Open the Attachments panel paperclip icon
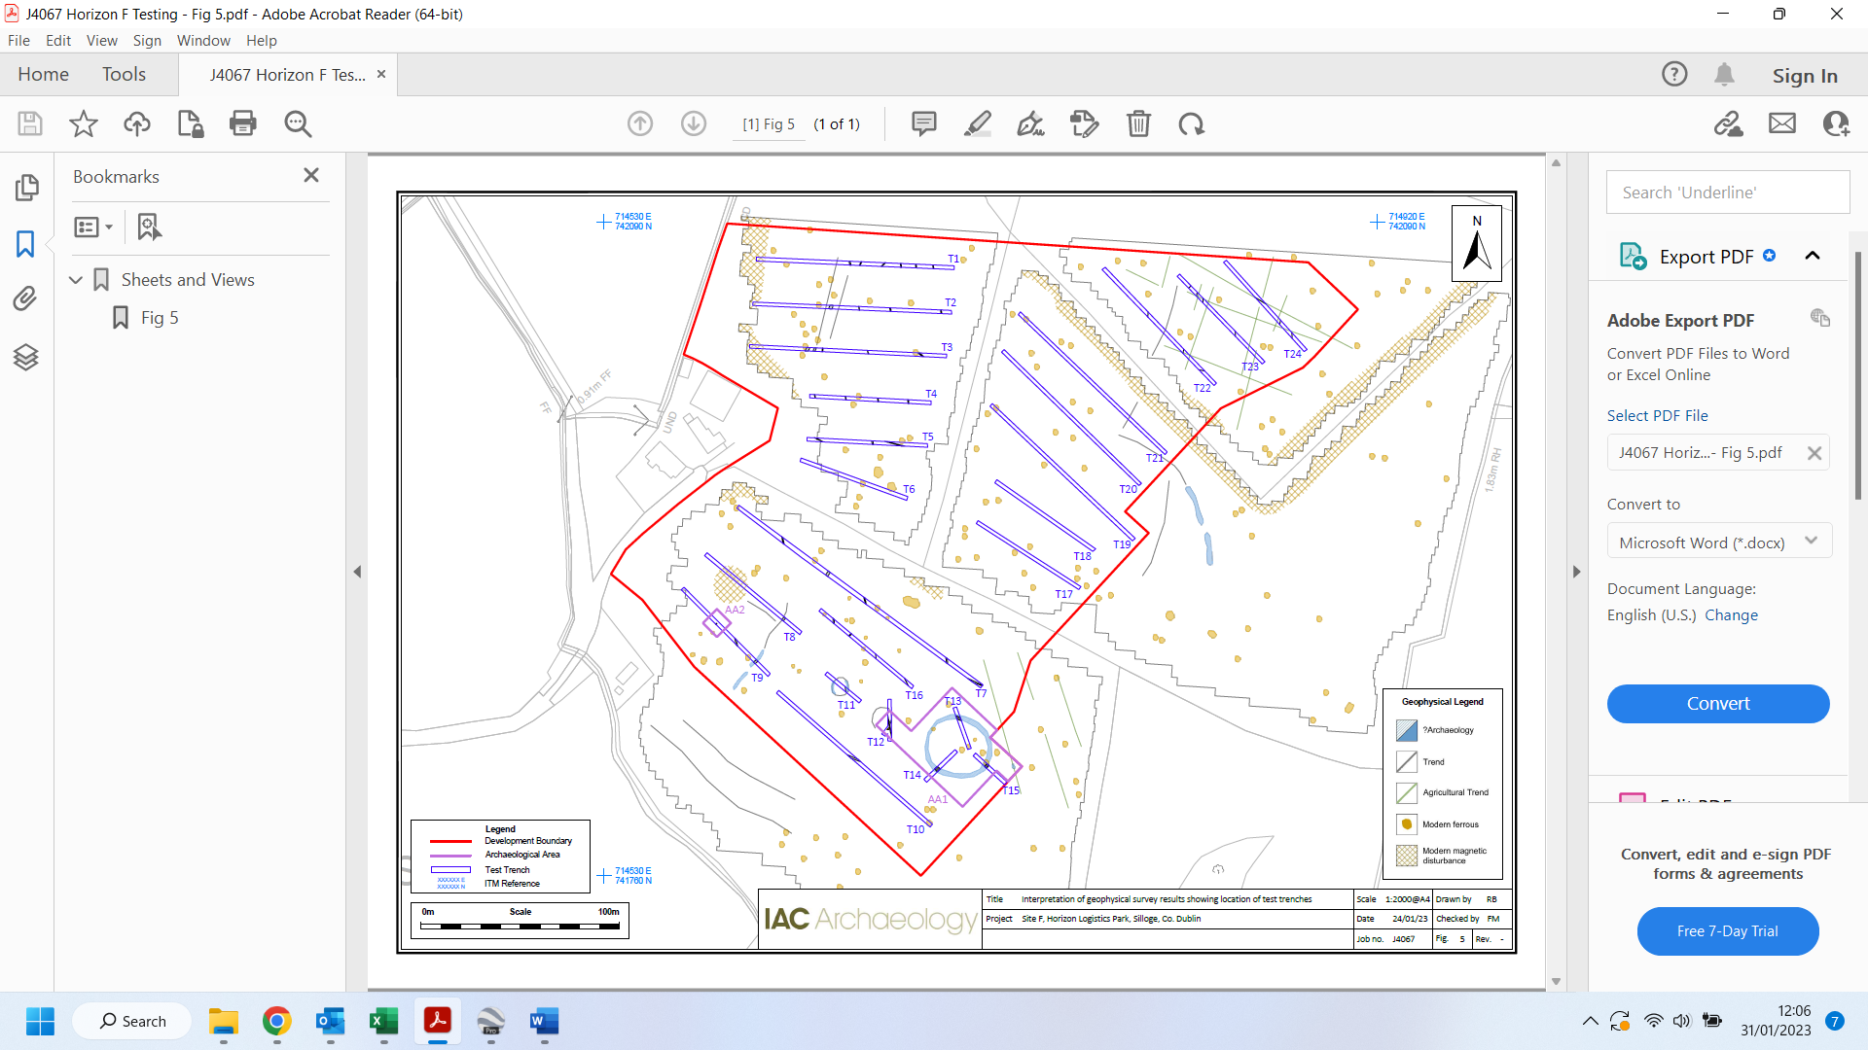 (x=26, y=298)
